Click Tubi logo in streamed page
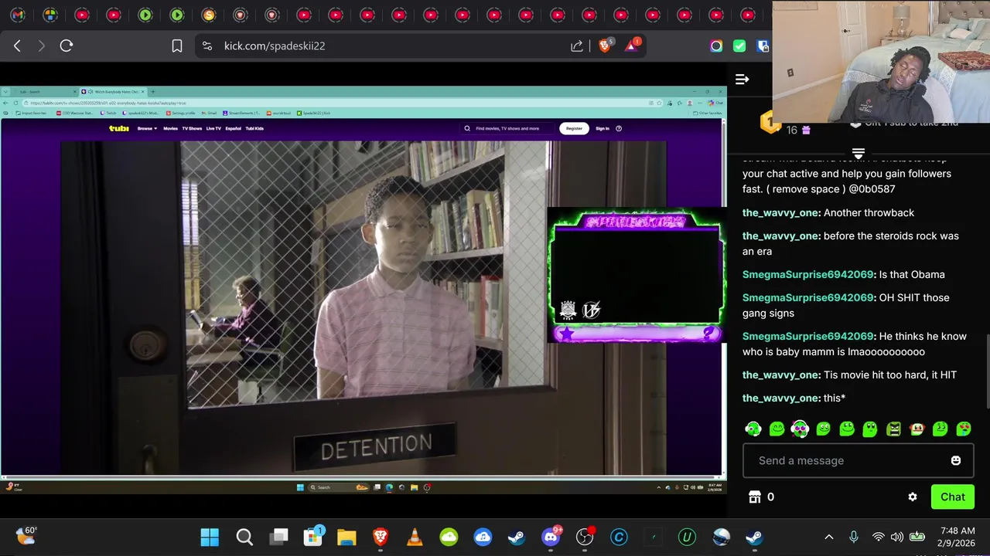 pos(118,128)
